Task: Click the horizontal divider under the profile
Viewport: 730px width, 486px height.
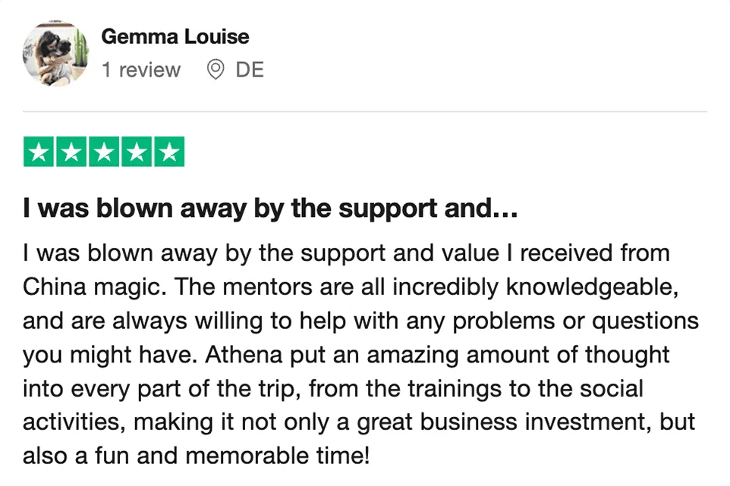Action: 365,111
